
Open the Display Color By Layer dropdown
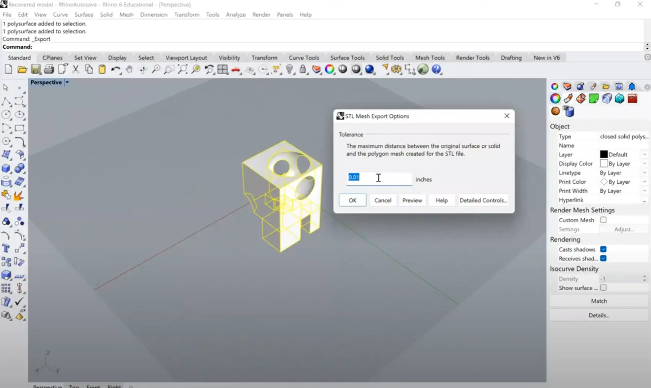[x=644, y=164]
